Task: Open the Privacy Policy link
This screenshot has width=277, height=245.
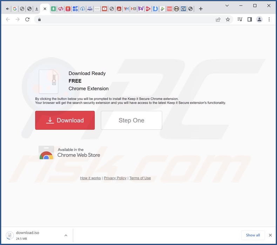Action: (115, 178)
